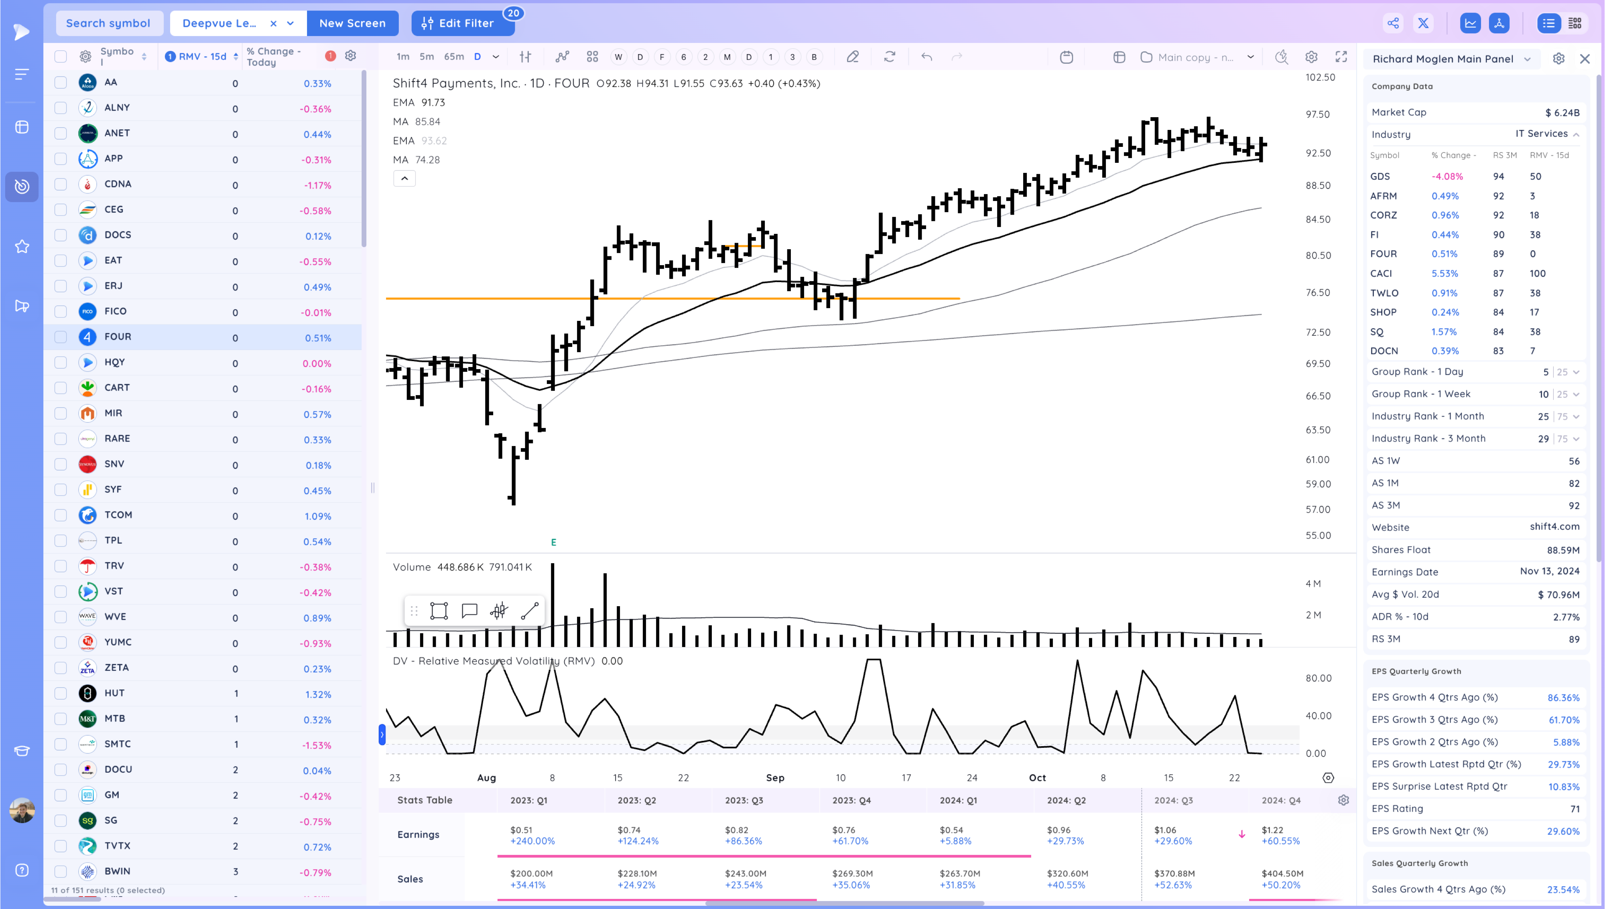The width and height of the screenshot is (1605, 909).
Task: Click the indicators icon in chart toolbar
Action: click(x=562, y=57)
